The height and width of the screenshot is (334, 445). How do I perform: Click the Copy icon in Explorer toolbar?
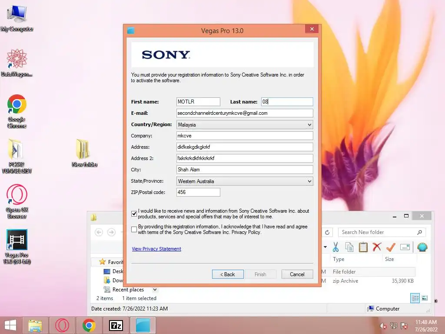(349, 247)
